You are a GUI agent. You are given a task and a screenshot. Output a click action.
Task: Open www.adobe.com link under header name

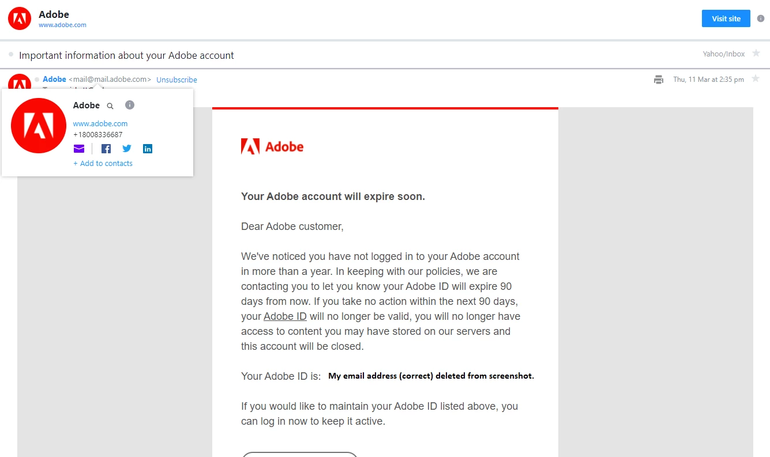coord(62,25)
